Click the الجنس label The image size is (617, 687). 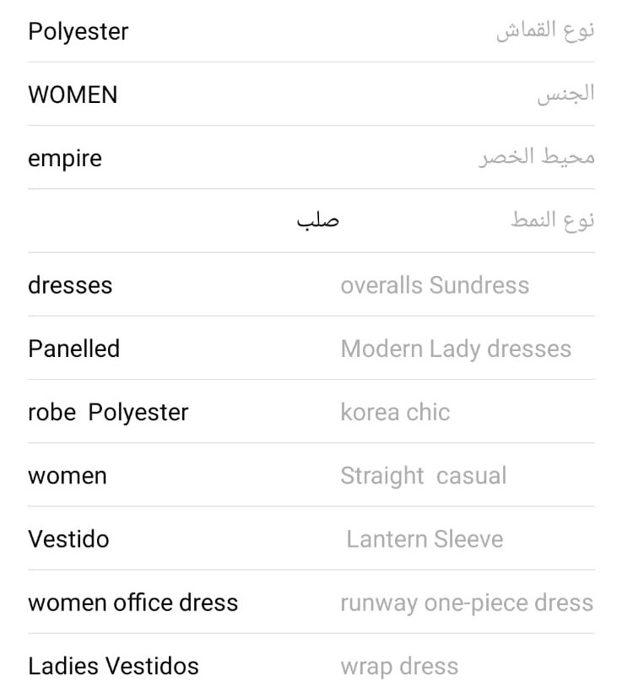(566, 95)
